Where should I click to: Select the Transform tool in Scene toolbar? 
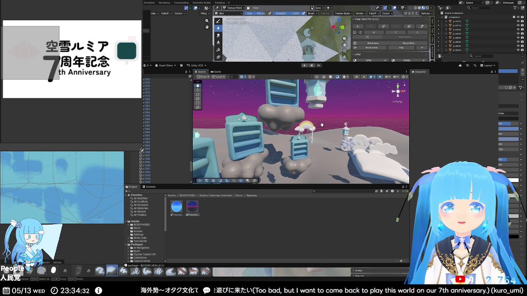198,107
